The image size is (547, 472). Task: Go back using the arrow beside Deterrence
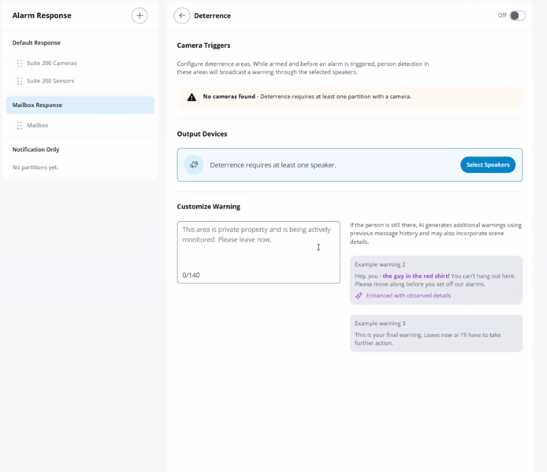[182, 15]
